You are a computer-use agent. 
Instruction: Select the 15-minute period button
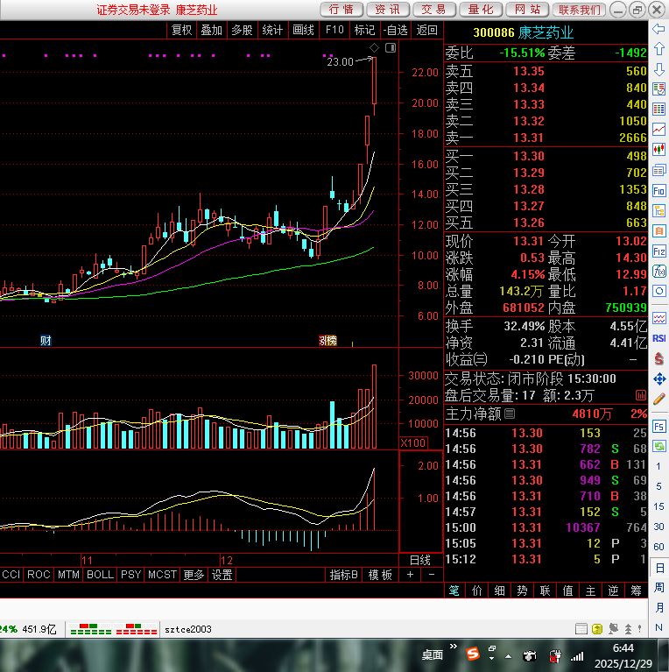coord(658,506)
